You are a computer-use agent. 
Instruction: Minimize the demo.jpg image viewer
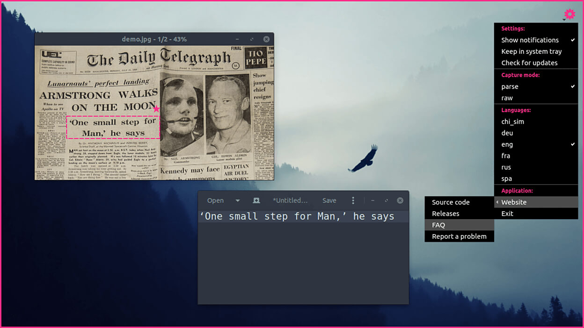click(237, 39)
